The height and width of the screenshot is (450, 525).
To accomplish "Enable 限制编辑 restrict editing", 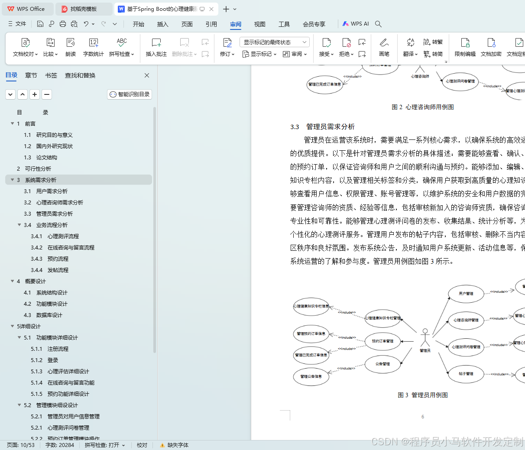I will pos(465,48).
